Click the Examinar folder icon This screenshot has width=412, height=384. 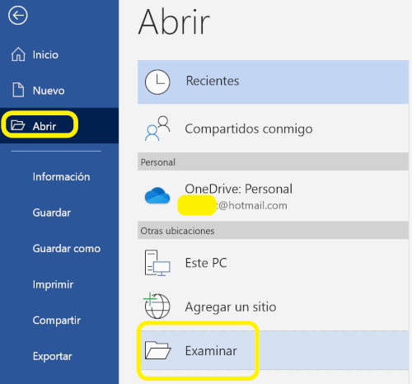pyautogui.click(x=157, y=350)
